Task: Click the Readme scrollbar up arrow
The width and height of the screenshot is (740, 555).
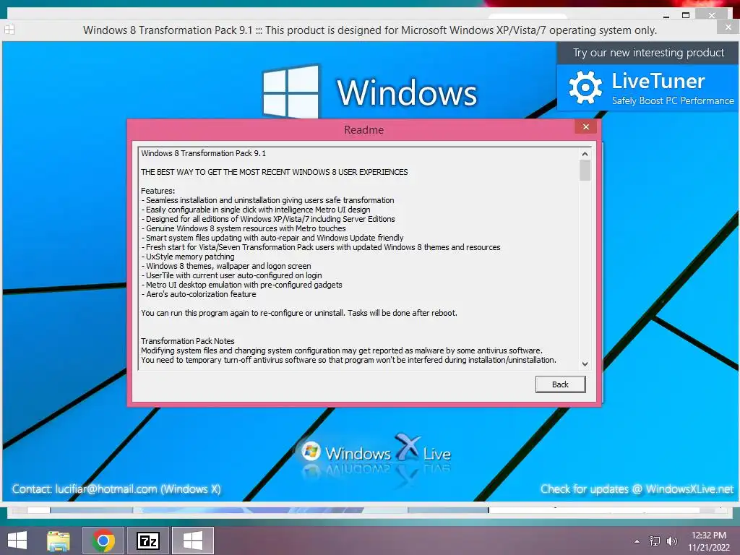Action: pyautogui.click(x=585, y=154)
